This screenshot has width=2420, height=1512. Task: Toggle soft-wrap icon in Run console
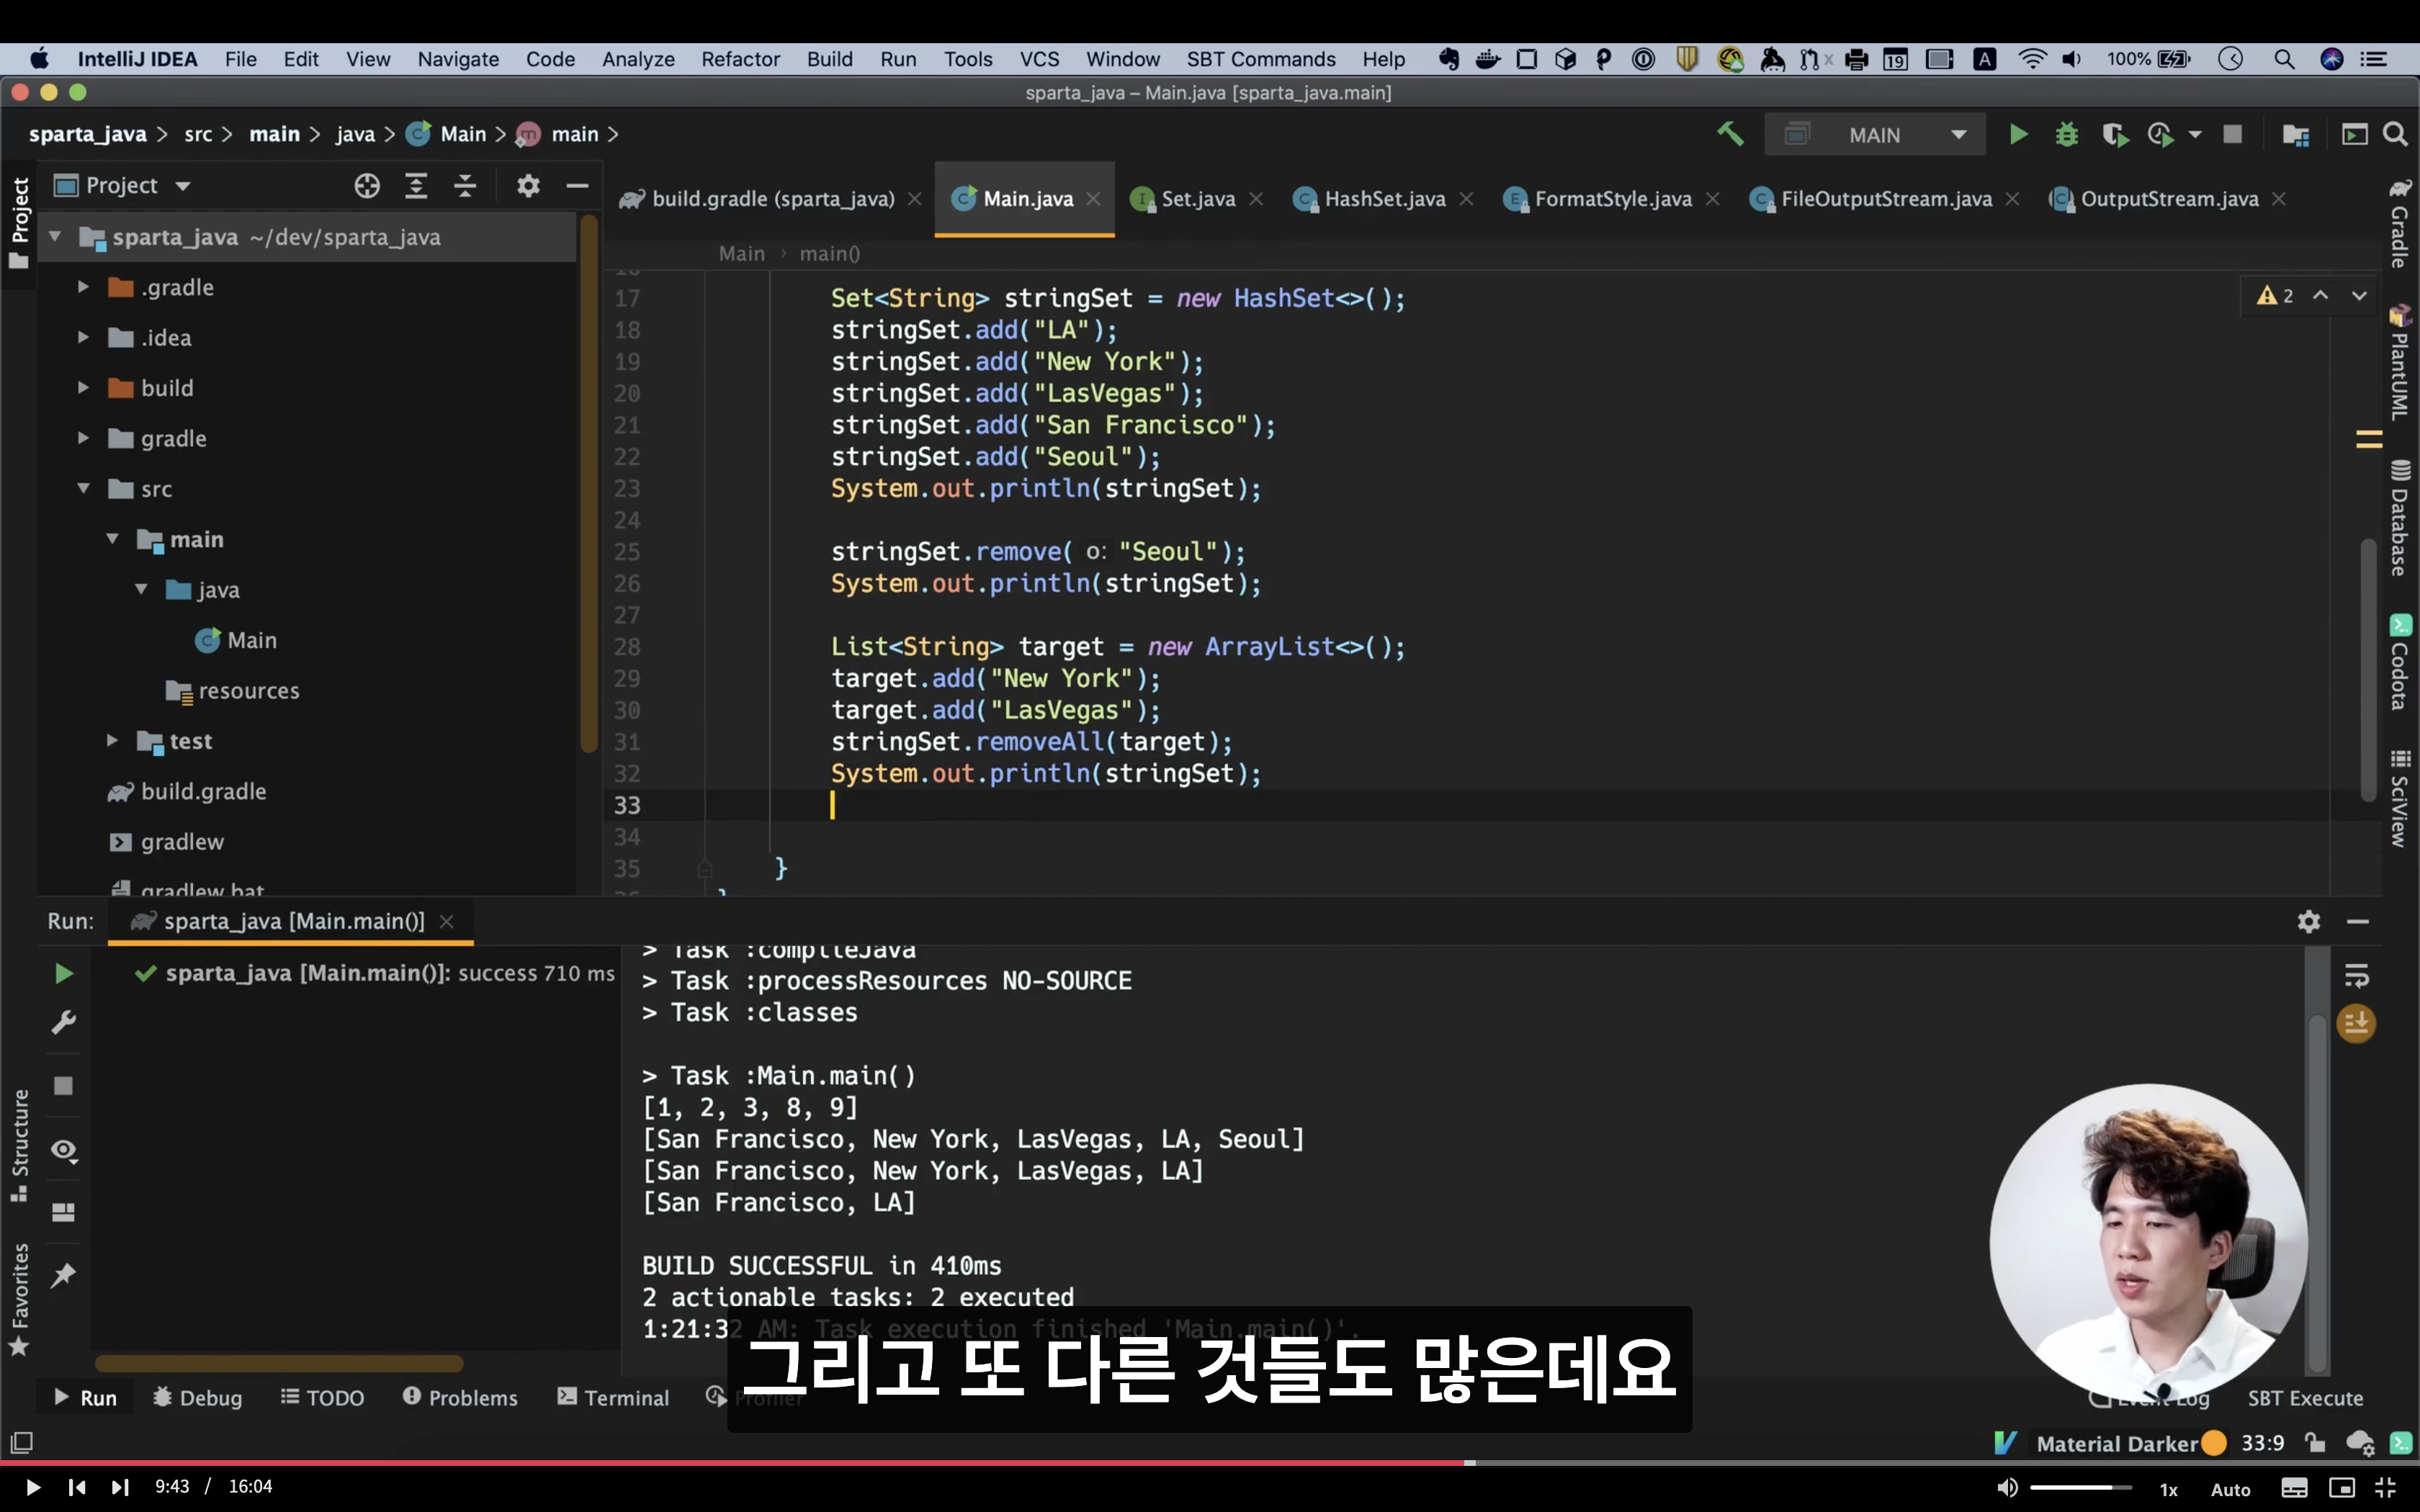(2356, 976)
